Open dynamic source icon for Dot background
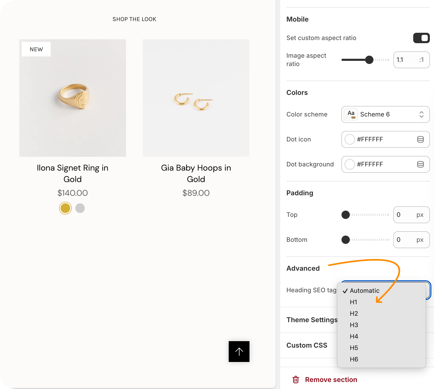The width and height of the screenshot is (434, 389). [x=420, y=164]
